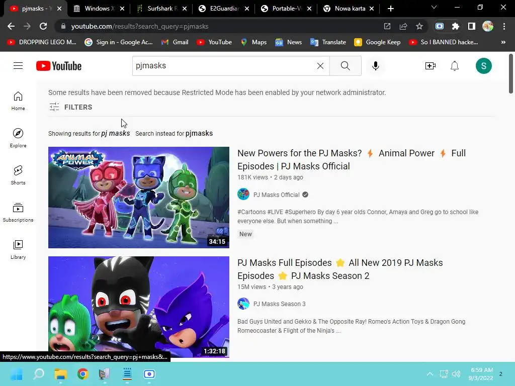Open the YouTube bookmark
The height and width of the screenshot is (386, 515).
(x=214, y=42)
